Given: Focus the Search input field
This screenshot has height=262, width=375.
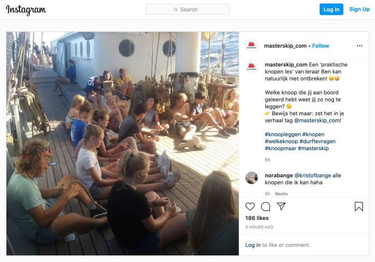Looking at the screenshot, I should click(x=188, y=9).
